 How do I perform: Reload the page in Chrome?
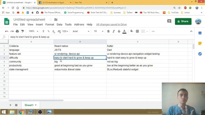point(13,8)
